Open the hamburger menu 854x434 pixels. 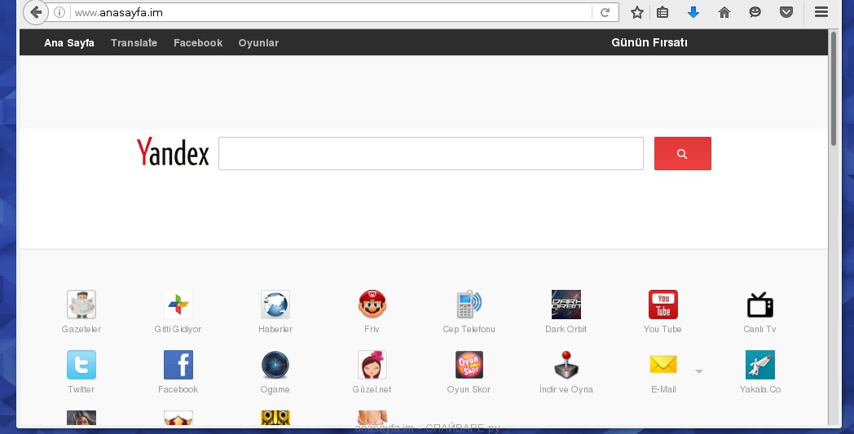pyautogui.click(x=821, y=12)
